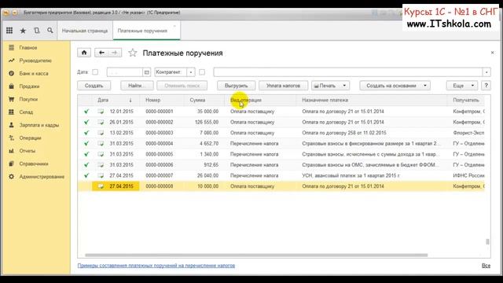
Task: Click the Банк и касса sidebar icon
Action: coord(12,73)
